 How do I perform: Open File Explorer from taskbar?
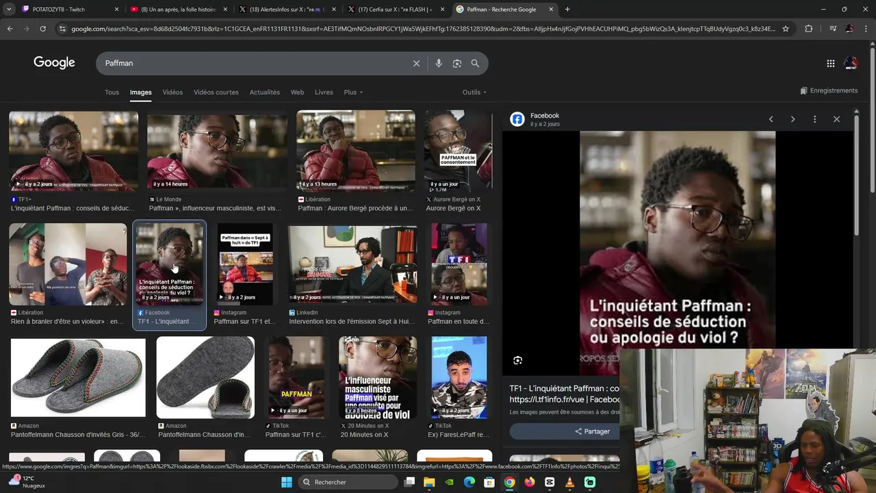[429, 482]
